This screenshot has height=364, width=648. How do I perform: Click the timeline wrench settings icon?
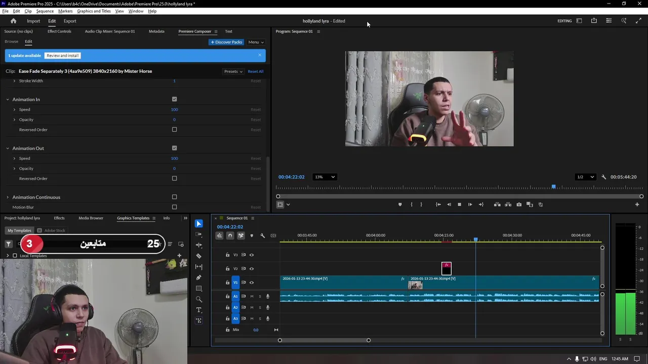click(x=262, y=236)
